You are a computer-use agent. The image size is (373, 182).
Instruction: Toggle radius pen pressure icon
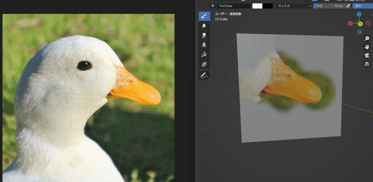pos(348,6)
